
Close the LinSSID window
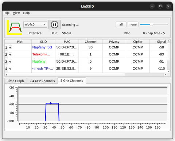pyautogui.click(x=168, y=6)
